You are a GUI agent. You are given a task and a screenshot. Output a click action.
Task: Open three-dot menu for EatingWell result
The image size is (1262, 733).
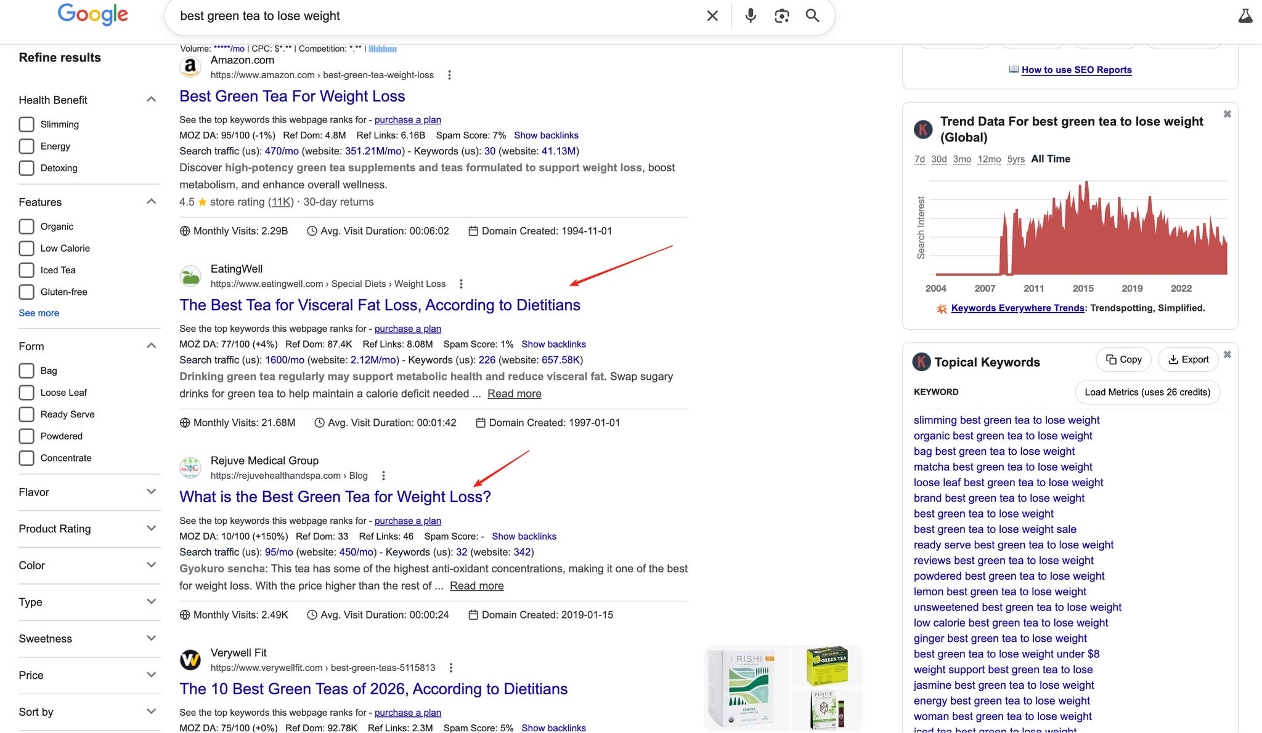[x=461, y=284]
